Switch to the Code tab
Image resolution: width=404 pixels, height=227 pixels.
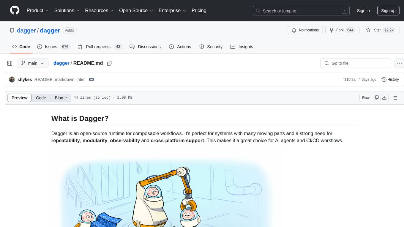point(21,47)
